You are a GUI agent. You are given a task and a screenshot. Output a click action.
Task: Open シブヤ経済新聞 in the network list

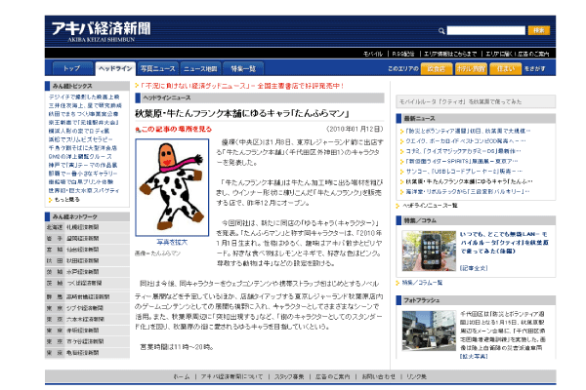coord(85,308)
